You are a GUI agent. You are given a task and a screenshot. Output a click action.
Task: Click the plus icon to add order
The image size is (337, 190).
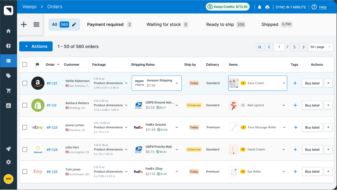tap(24, 25)
